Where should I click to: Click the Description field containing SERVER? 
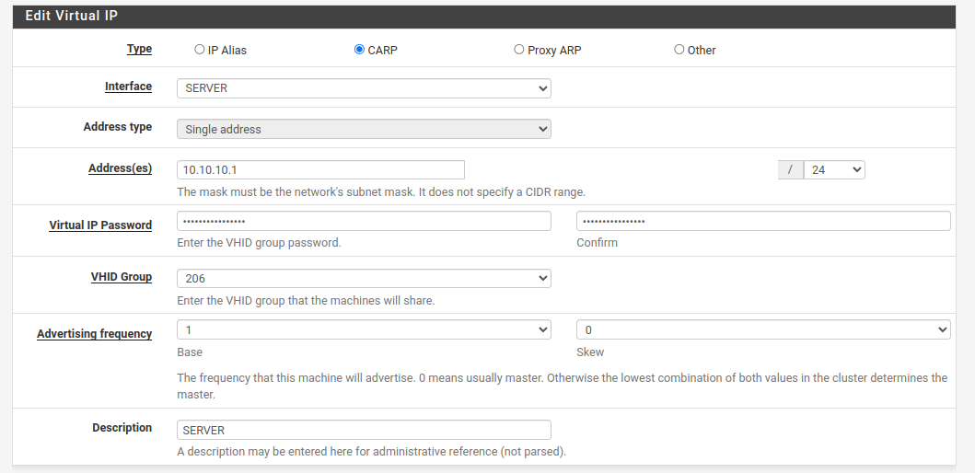click(x=364, y=430)
